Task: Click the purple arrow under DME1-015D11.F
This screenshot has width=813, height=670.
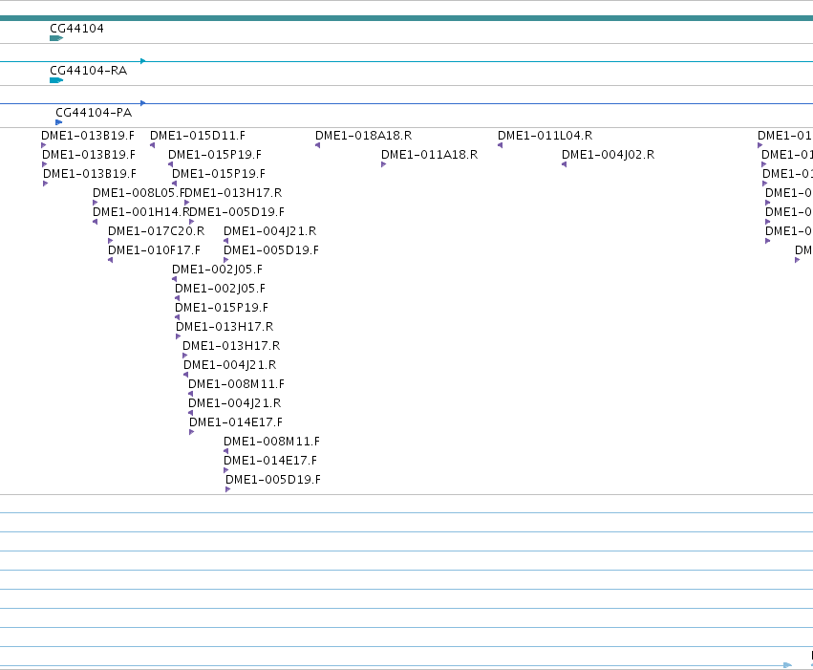Action: pos(153,145)
